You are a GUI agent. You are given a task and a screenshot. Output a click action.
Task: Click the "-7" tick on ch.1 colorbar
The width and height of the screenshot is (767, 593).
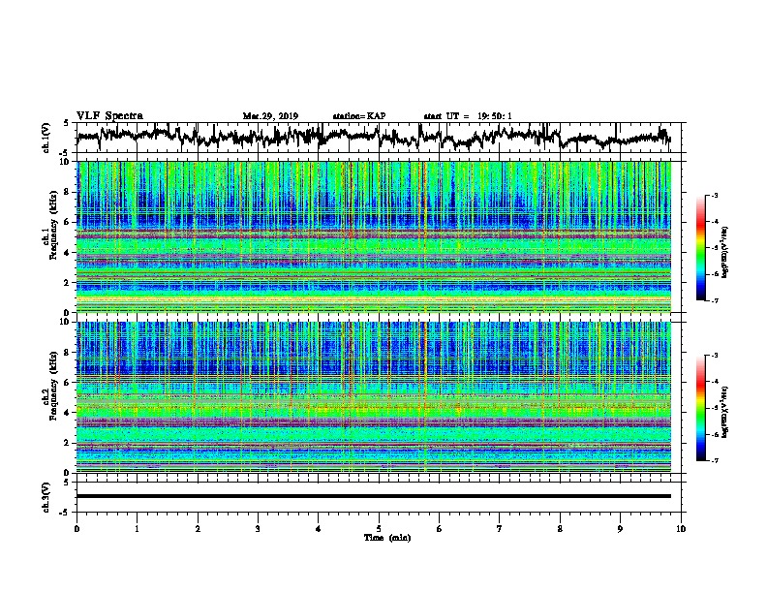click(x=714, y=300)
